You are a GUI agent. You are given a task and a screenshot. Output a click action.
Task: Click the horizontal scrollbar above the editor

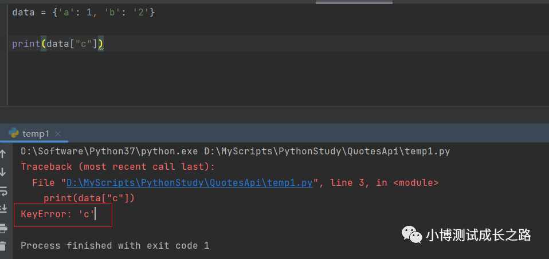[354, 2]
